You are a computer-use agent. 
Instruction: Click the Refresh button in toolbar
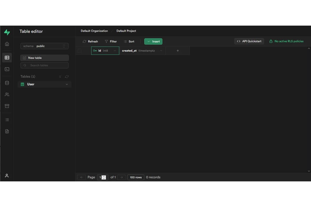coord(90,41)
